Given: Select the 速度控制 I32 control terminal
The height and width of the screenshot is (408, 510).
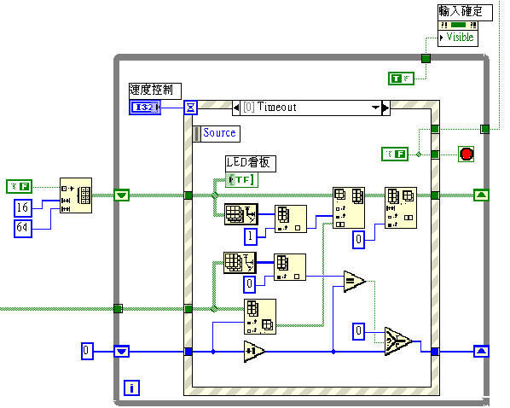Looking at the screenshot, I should pyautogui.click(x=145, y=108).
